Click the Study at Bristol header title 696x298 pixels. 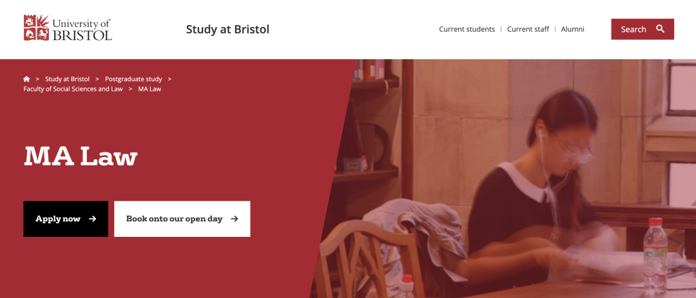pos(227,29)
